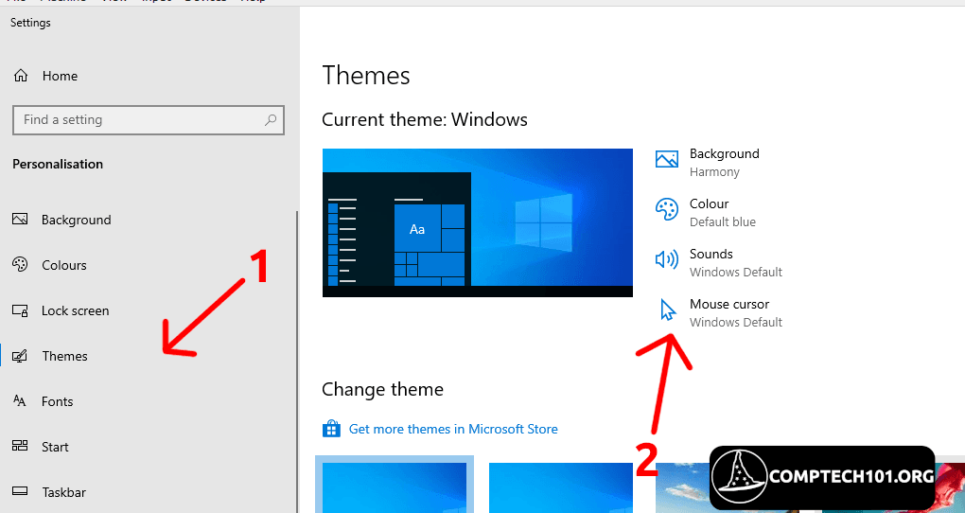Viewport: 965px width, 513px height.
Task: Click the sidebar vertical scrollbar
Action: pyautogui.click(x=297, y=362)
